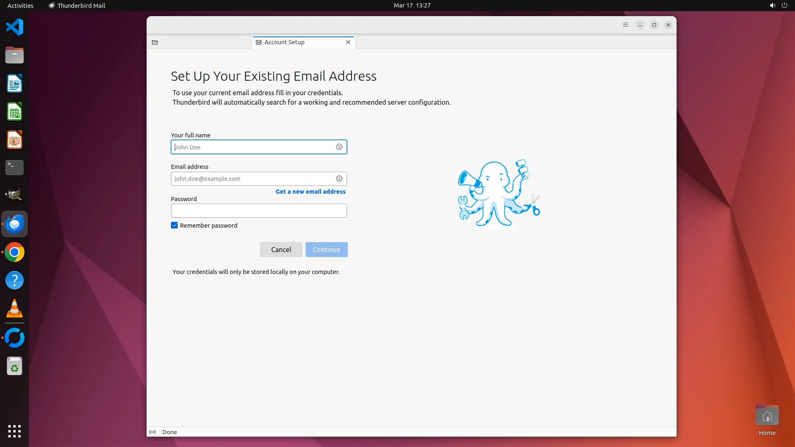Open VLC media player from dock
This screenshot has height=447, width=795.
pyautogui.click(x=14, y=309)
